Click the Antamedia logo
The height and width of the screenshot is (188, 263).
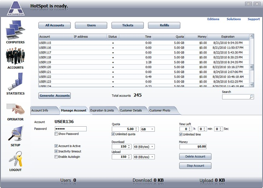(x=15, y=8)
